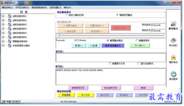The width and height of the screenshot is (184, 106).
Task: Open the 帮助(H) menu
Action: pos(67,8)
